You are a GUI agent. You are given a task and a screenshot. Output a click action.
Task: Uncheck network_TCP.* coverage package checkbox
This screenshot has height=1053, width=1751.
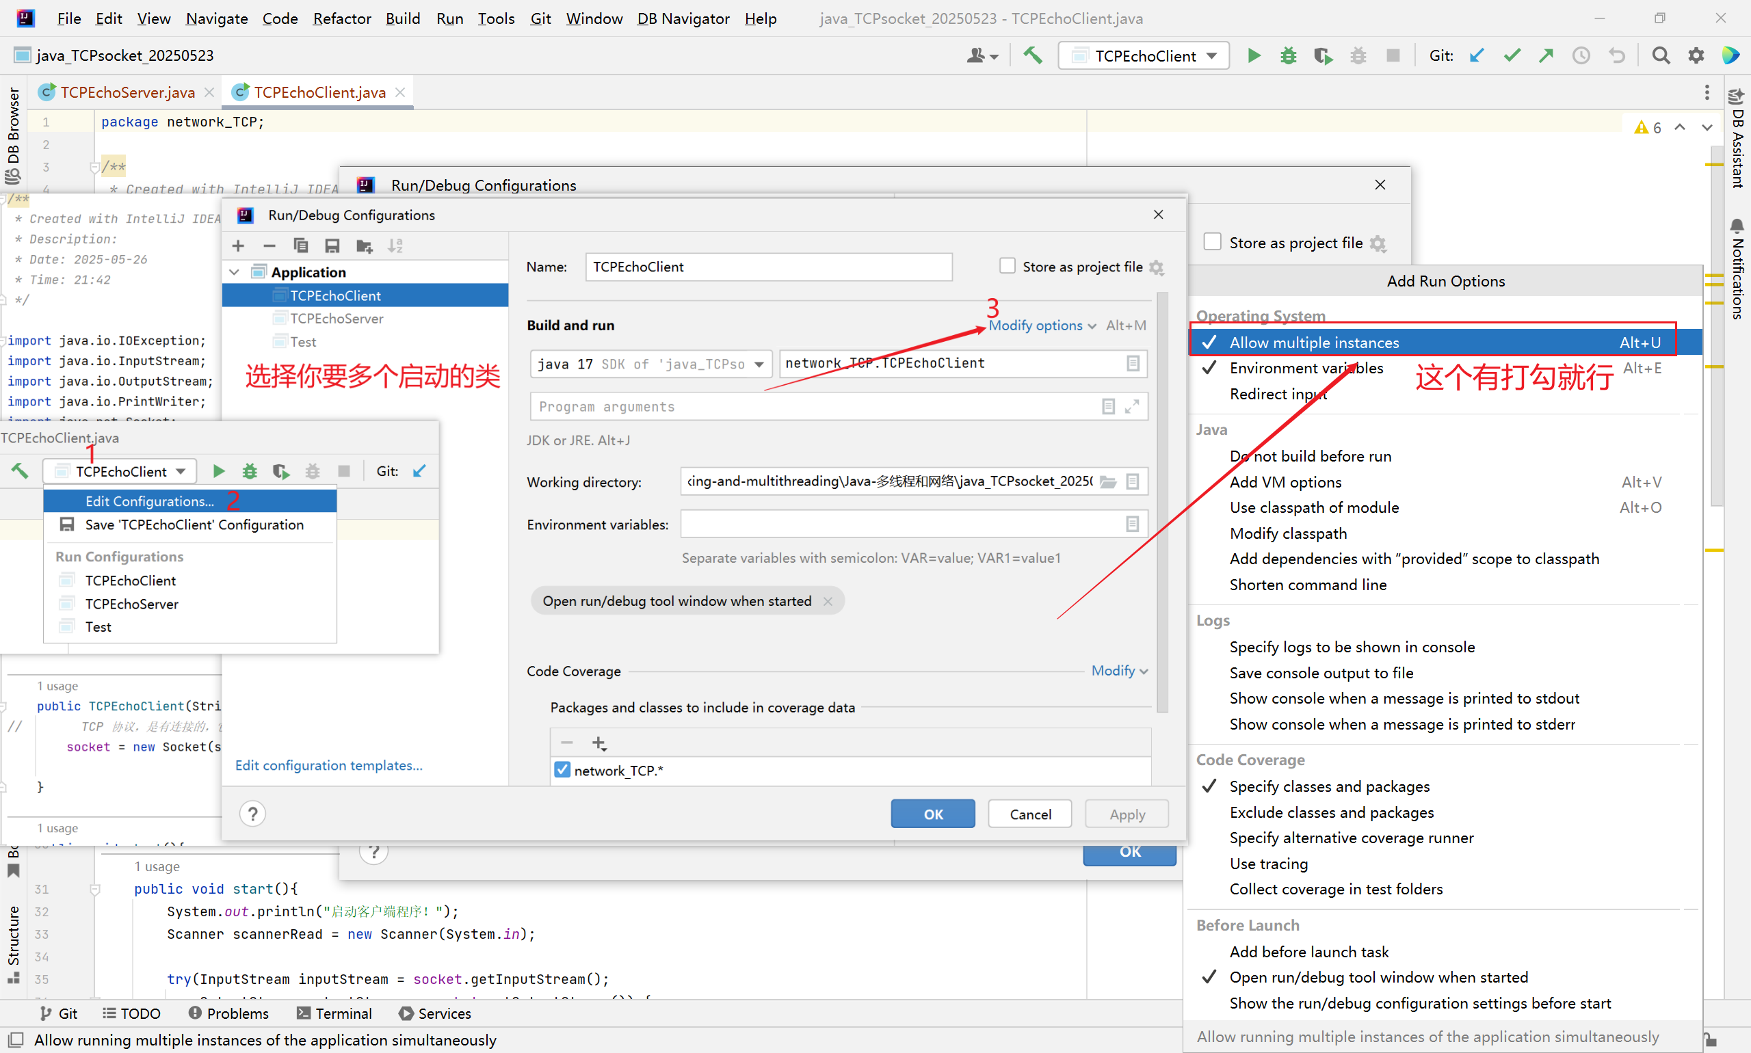click(562, 770)
